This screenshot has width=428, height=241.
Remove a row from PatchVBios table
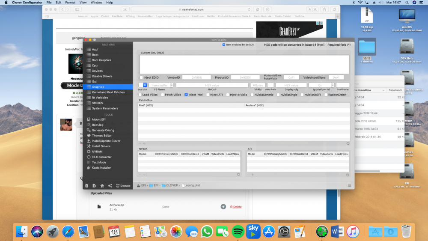(x=140, y=143)
